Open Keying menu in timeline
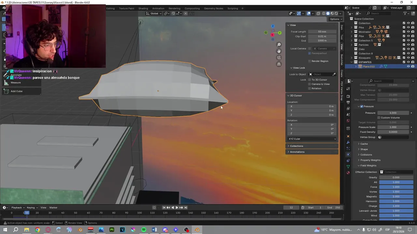 point(32,208)
